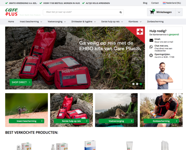Expand the Winkelwagen dropdown arrow
This screenshot has width=186, height=150.
tap(179, 12)
